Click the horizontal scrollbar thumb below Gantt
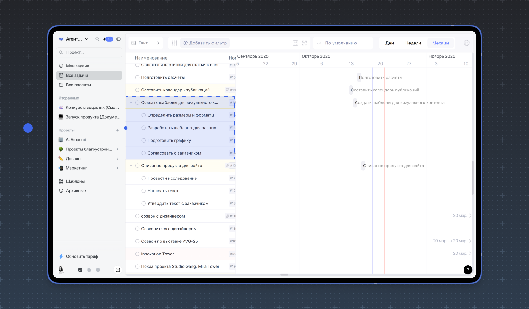Viewport: 529px width, 309px height. (x=284, y=275)
